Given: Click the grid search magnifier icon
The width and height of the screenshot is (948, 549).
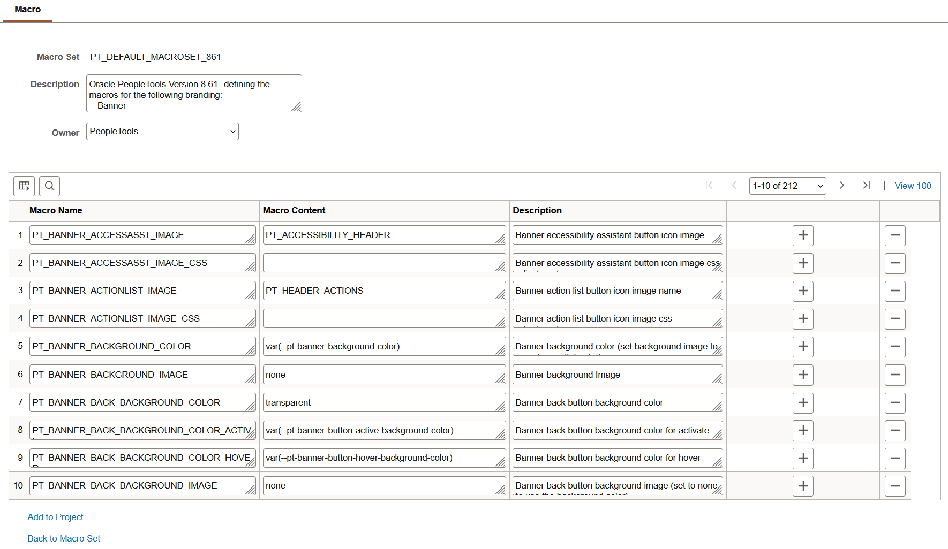Looking at the screenshot, I should pyautogui.click(x=49, y=186).
